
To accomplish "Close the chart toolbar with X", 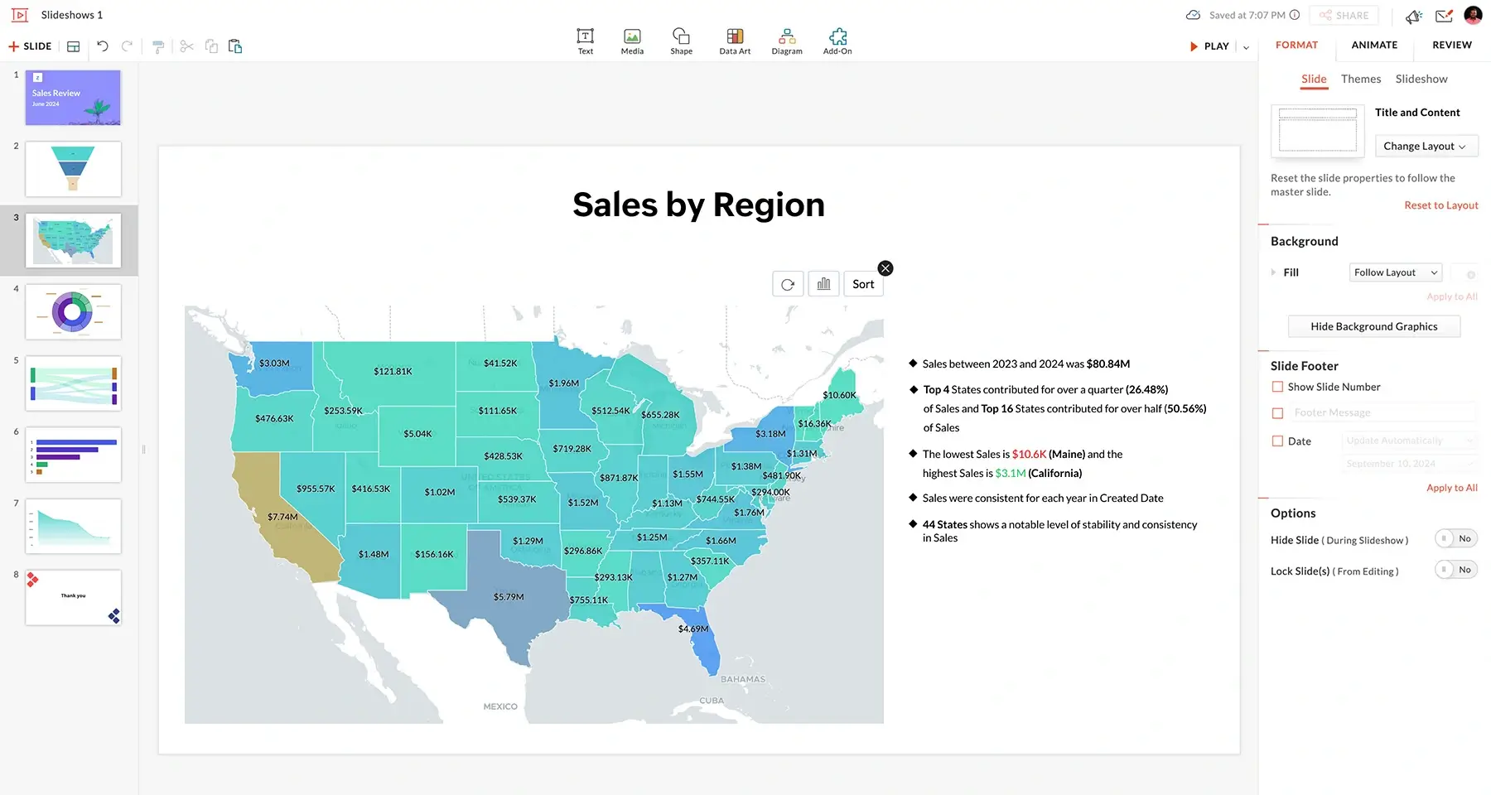I will tap(885, 268).
